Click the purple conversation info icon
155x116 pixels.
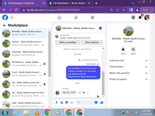click(100, 28)
